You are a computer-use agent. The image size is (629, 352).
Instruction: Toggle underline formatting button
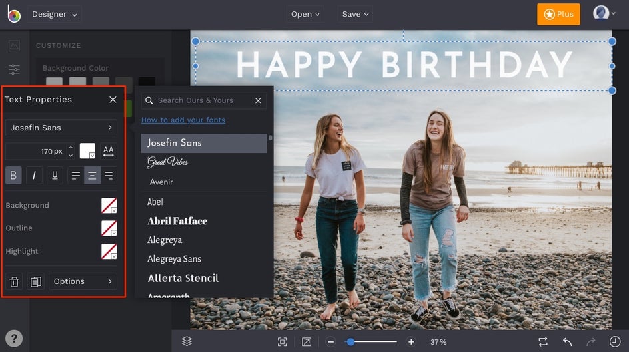[x=55, y=175]
